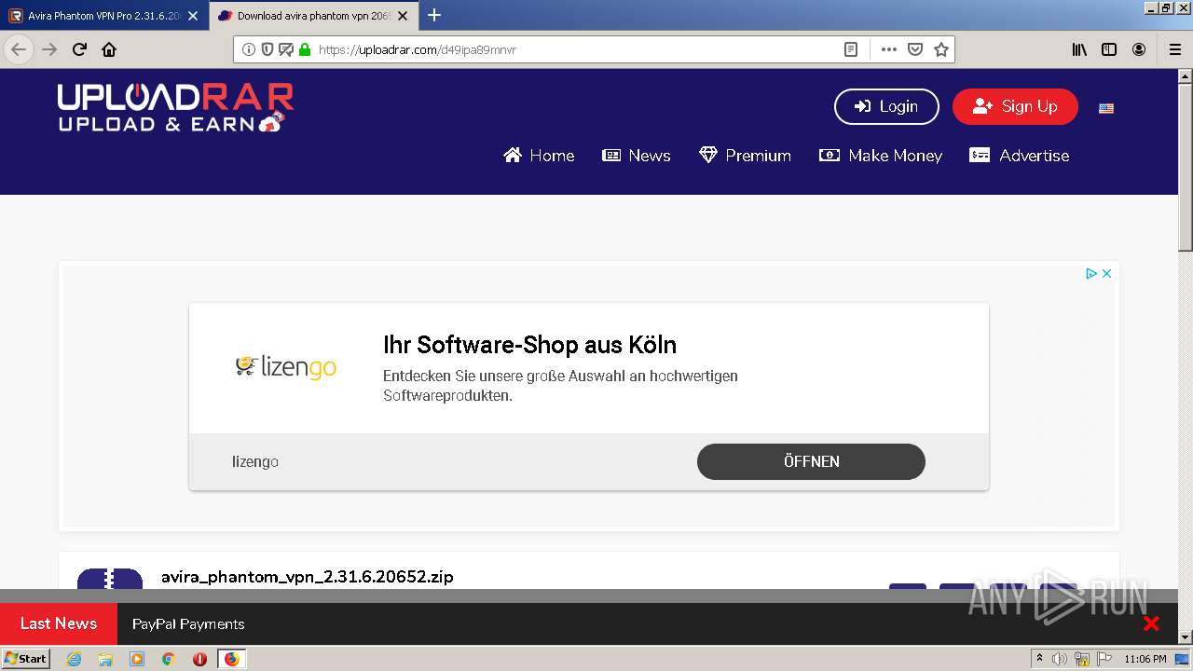
Task: Toggle the Firefox sidebar
Action: (1109, 49)
